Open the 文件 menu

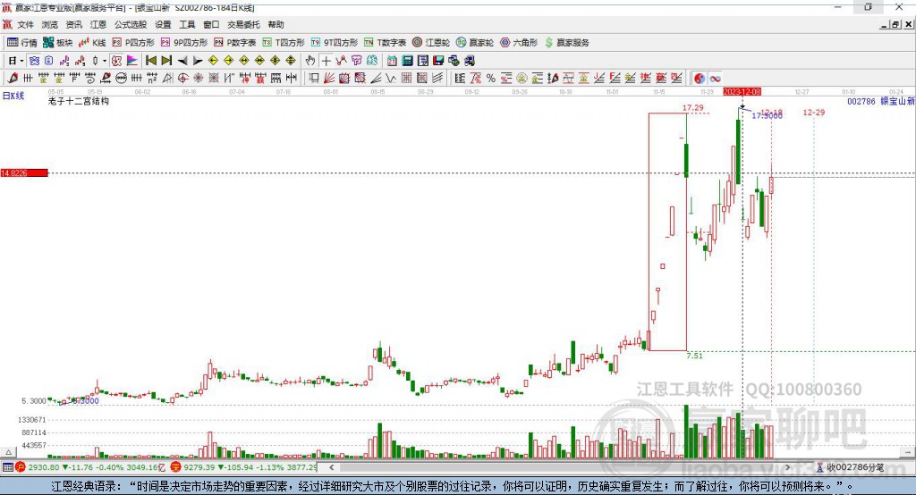[x=26, y=24]
